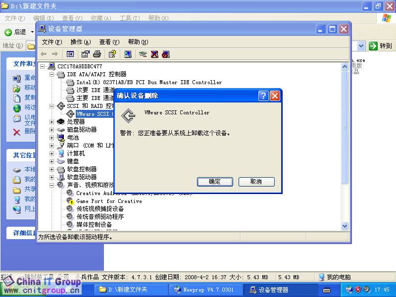The height and width of the screenshot is (297, 396).
Task: Click the 处理器 category icon
Action: tap(60, 122)
